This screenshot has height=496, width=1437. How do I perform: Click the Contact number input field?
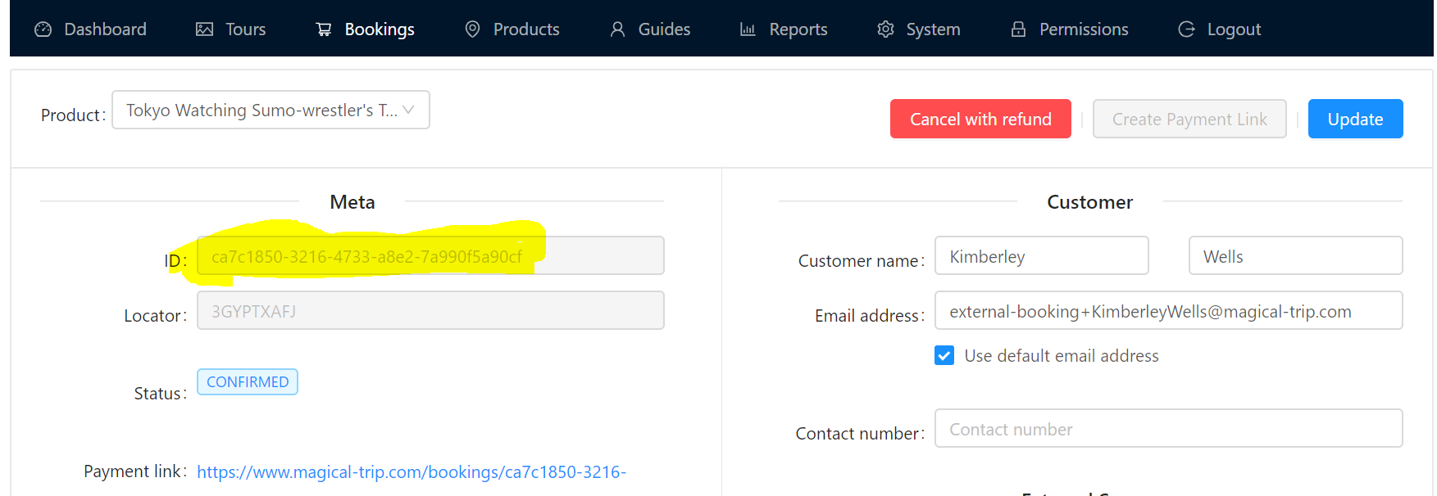tap(1168, 429)
